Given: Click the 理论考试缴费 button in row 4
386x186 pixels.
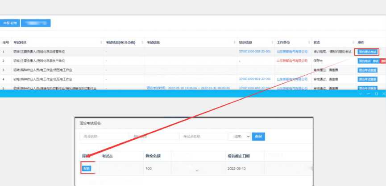Looking at the screenshot, I should coord(367,79).
